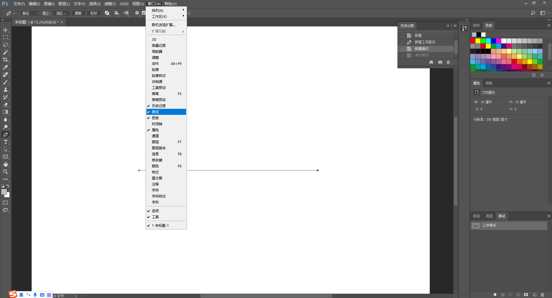Expand Workspace submenu in Window menu

(x=166, y=16)
